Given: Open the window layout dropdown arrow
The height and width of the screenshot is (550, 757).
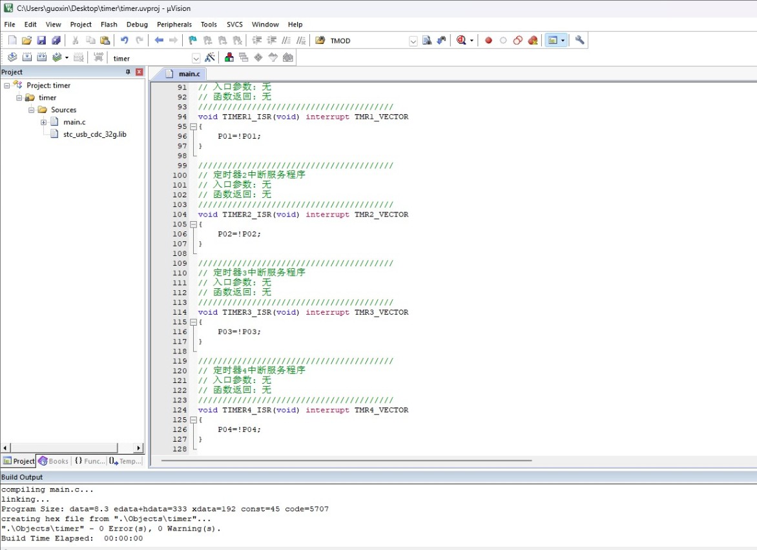Looking at the screenshot, I should point(563,41).
